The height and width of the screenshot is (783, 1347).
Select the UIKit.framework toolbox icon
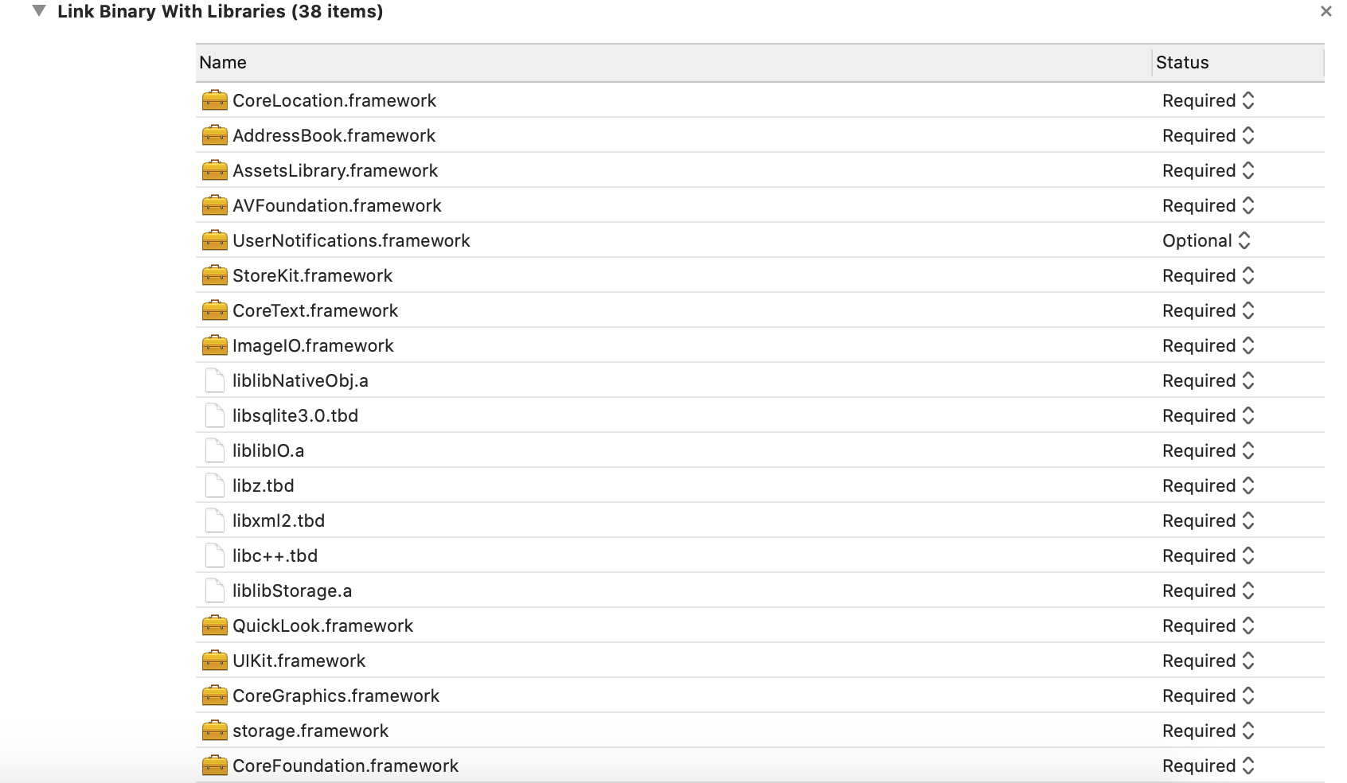point(214,660)
